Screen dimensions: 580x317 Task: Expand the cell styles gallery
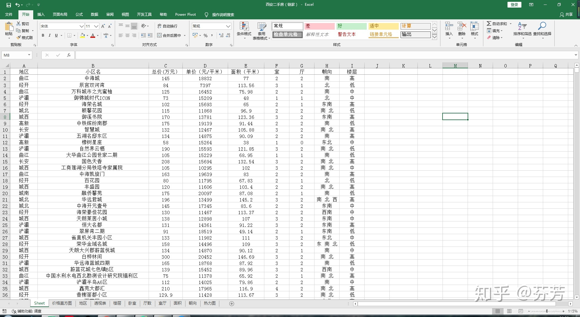click(x=434, y=37)
